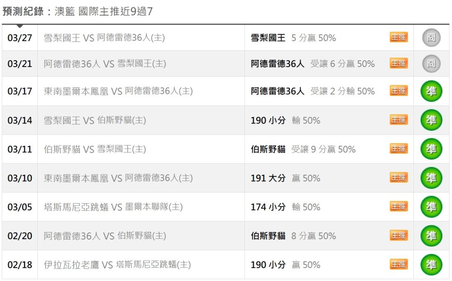Click the 03/17 date cell
Image resolution: width=452 pixels, height=281 pixels.
pyautogui.click(x=20, y=91)
